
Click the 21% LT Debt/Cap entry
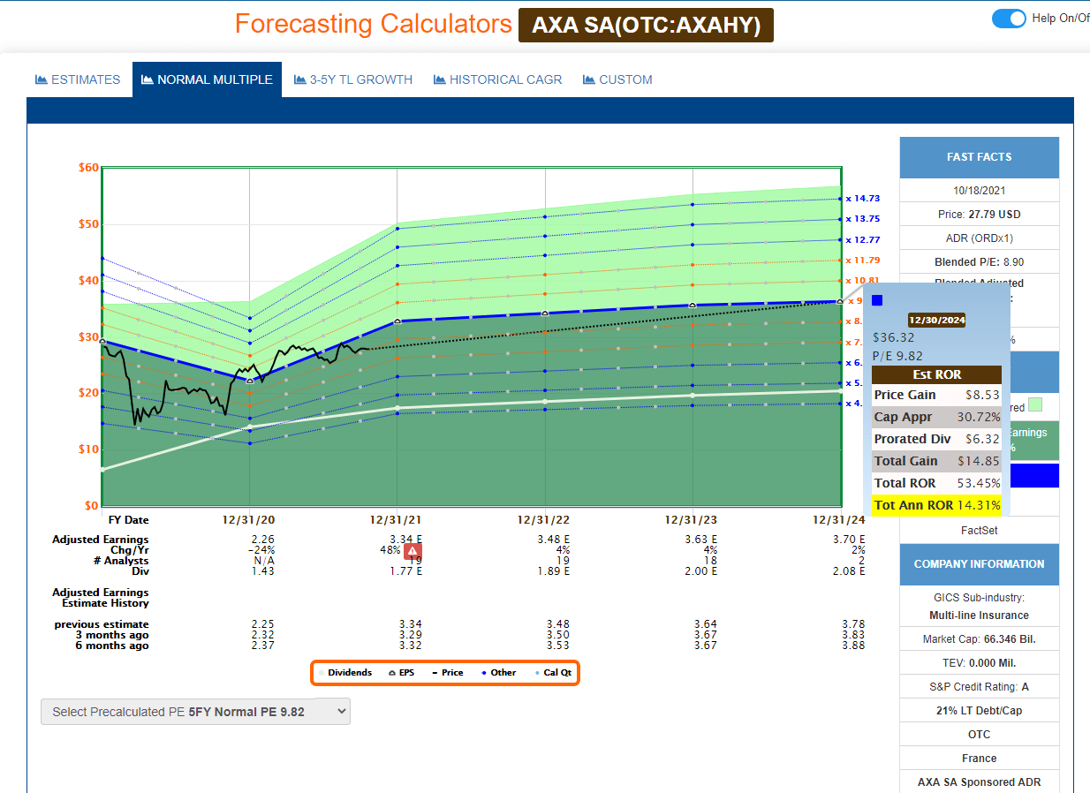[x=979, y=710]
